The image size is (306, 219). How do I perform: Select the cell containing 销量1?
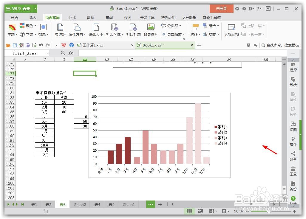(64, 97)
